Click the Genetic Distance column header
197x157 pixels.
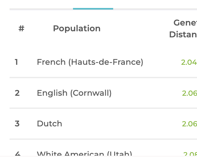click(183, 28)
